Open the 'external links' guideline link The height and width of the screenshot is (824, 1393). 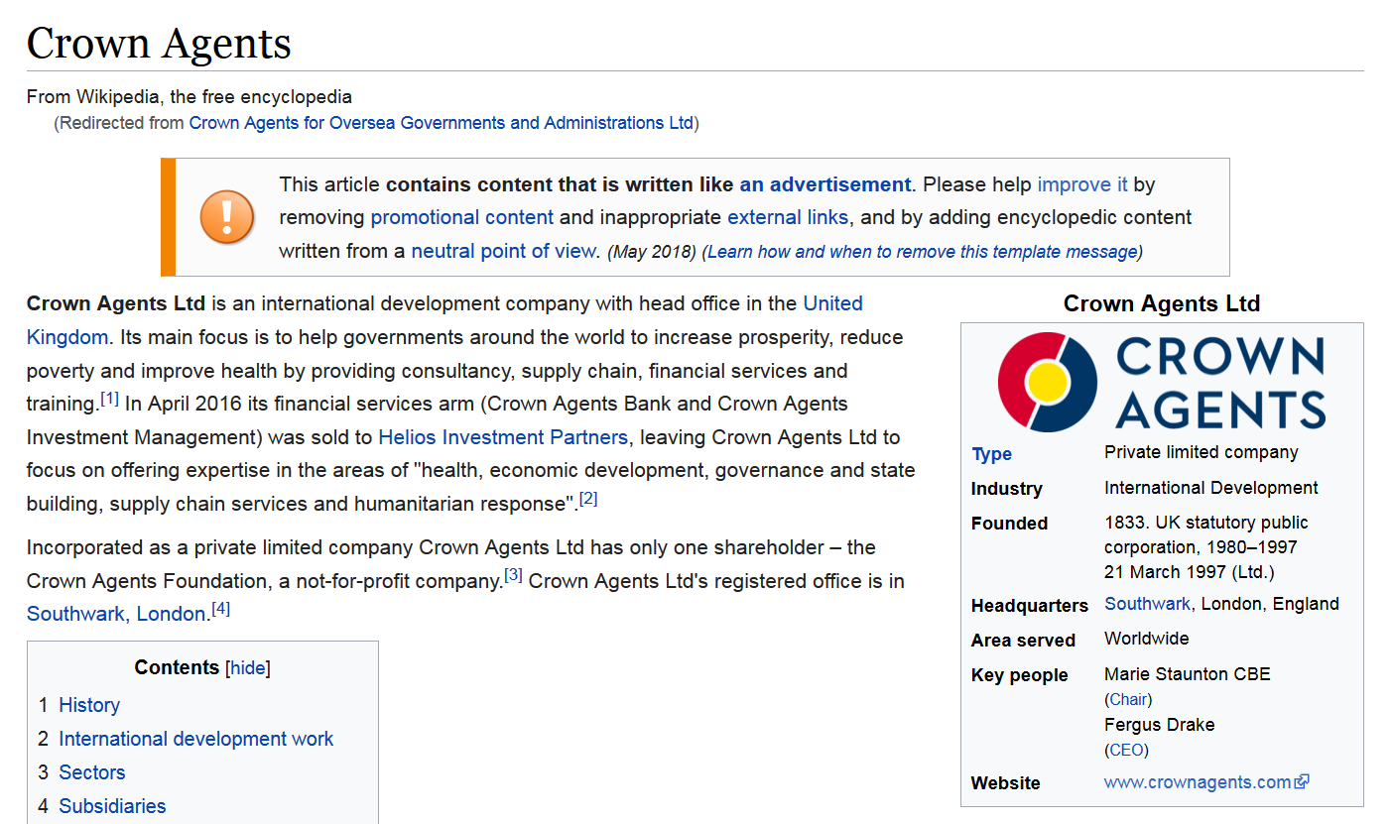[788, 217]
